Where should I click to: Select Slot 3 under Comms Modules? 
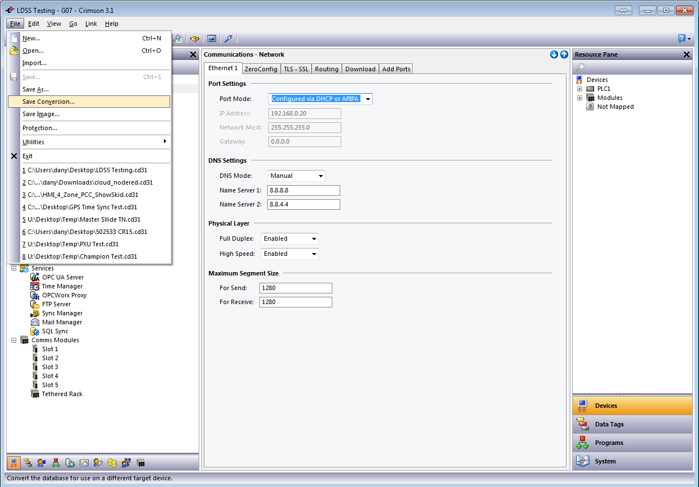point(50,367)
